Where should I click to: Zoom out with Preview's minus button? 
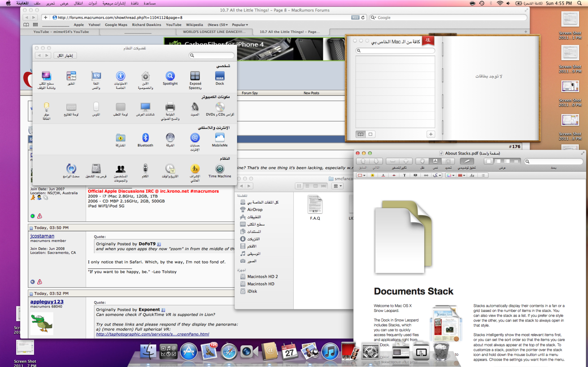coord(393,161)
